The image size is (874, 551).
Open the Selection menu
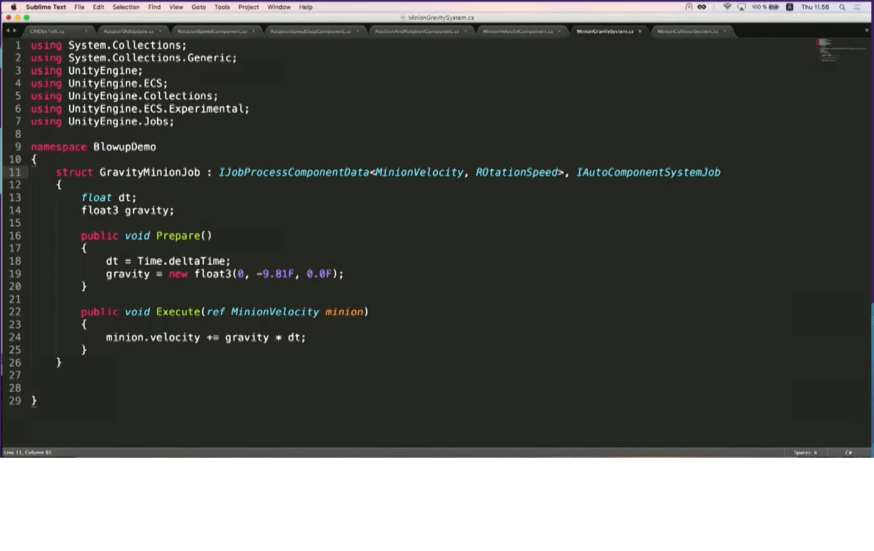[x=126, y=7]
